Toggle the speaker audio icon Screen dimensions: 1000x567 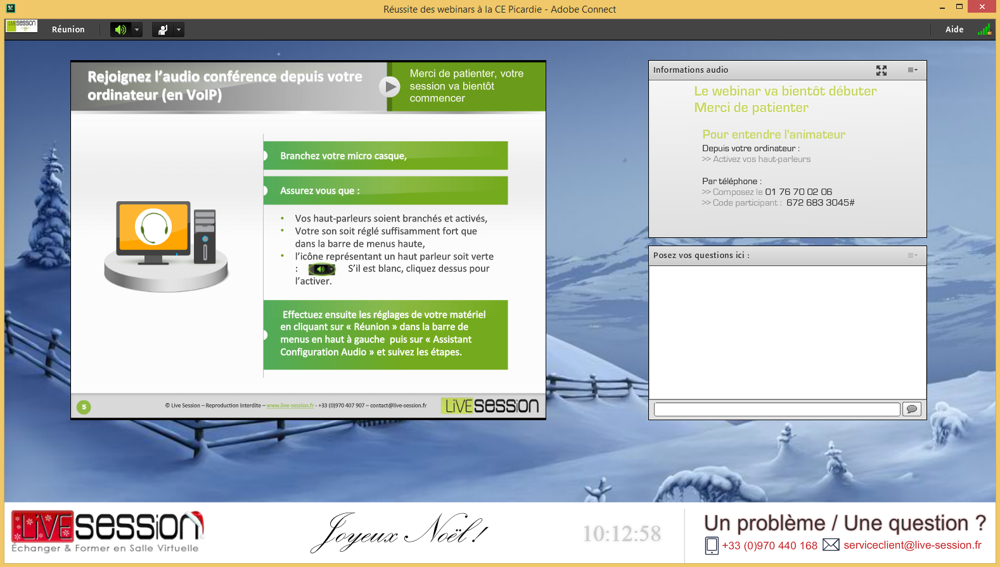point(120,30)
